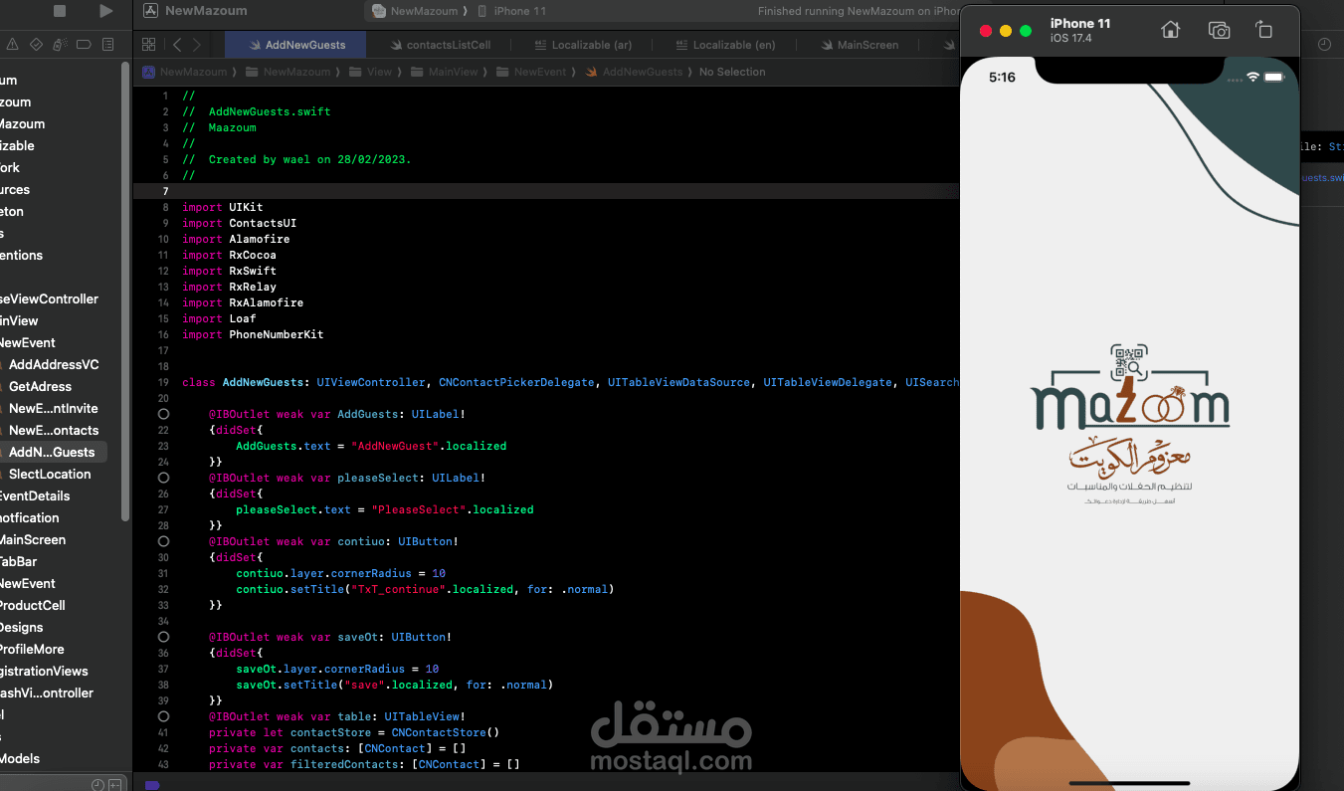
Task: Click the iPhone 11 simulator window title
Action: point(1080,24)
